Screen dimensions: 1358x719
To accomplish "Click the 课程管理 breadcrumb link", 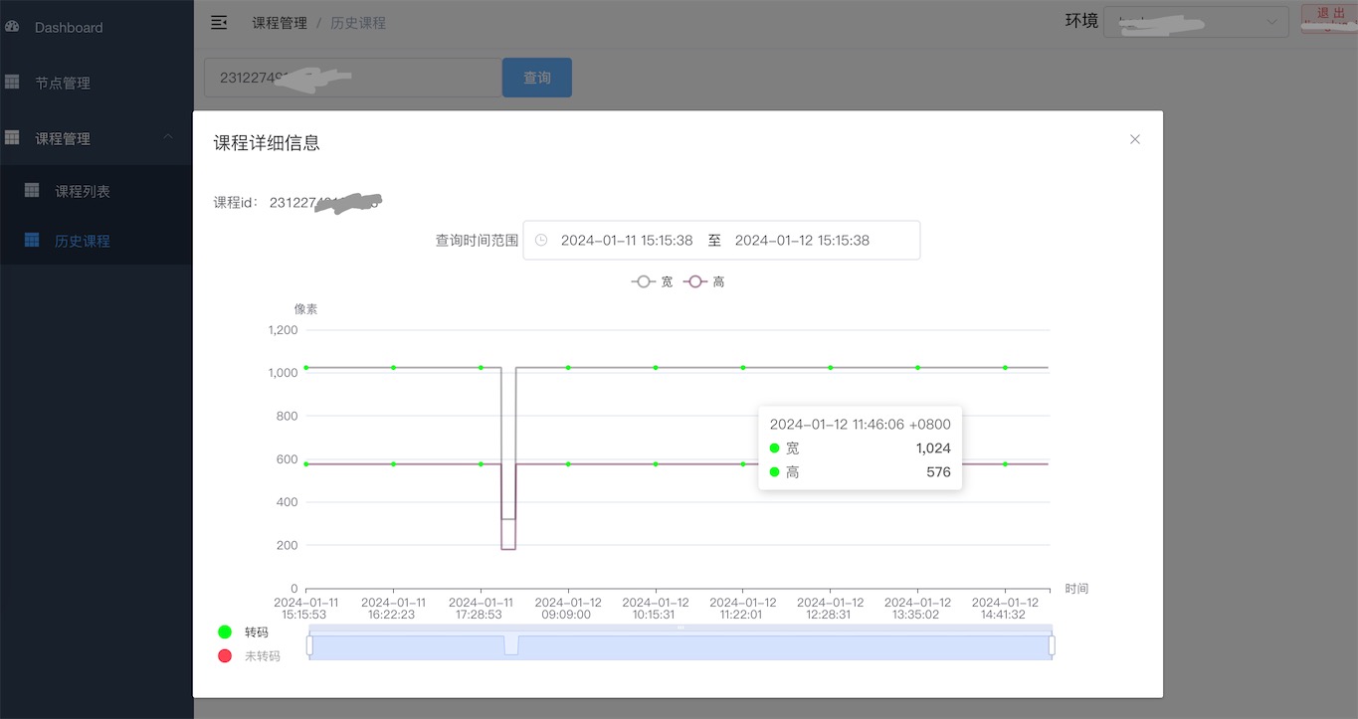I will (280, 23).
